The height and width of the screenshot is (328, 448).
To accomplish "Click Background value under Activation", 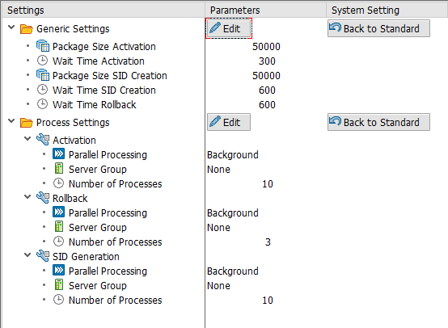I will tap(233, 155).
